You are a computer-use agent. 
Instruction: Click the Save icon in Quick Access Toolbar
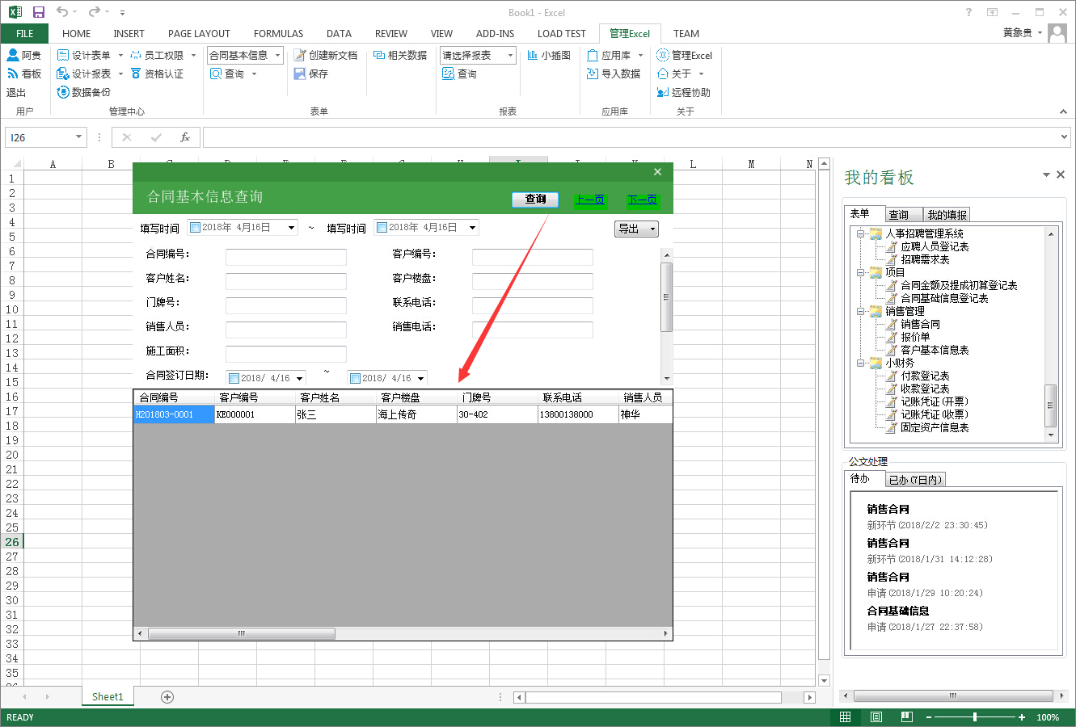click(39, 12)
